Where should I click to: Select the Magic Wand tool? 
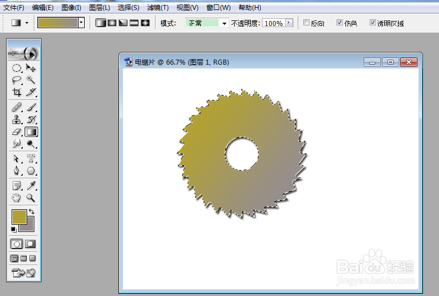click(x=31, y=80)
